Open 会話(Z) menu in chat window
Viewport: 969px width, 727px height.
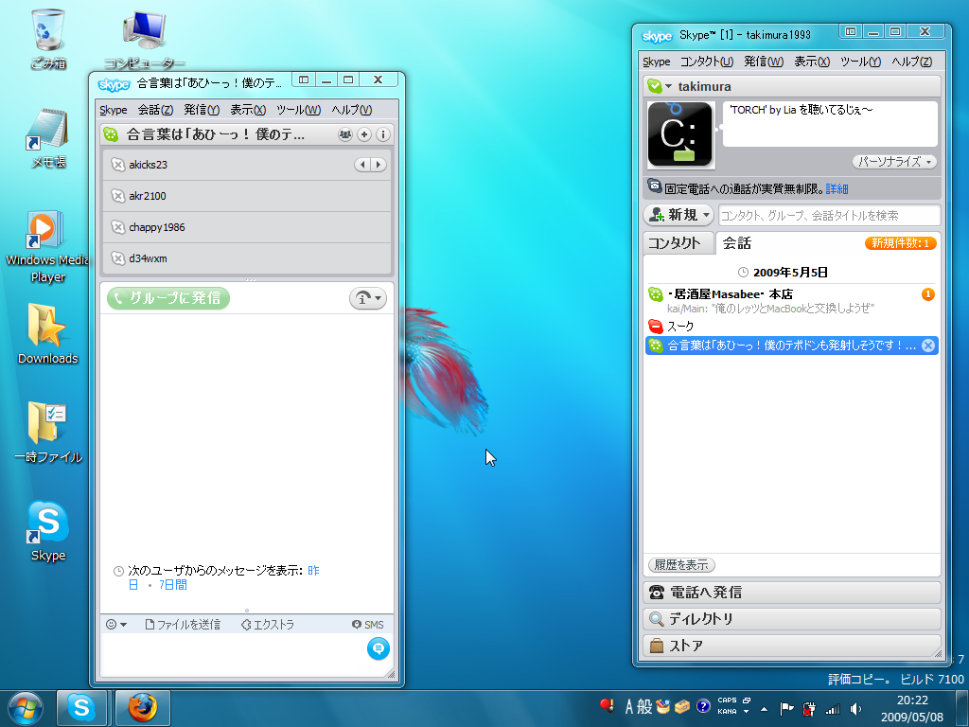tap(155, 110)
